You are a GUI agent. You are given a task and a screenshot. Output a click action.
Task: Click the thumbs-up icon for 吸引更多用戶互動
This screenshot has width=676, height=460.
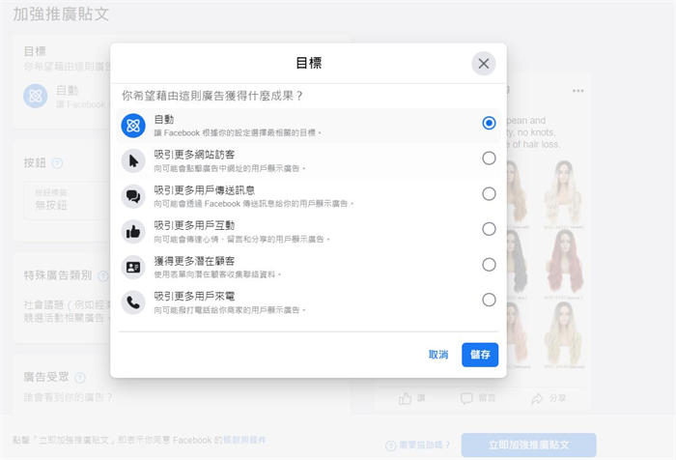[133, 230]
